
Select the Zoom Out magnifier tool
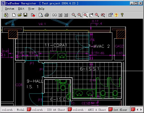pos(74,15)
